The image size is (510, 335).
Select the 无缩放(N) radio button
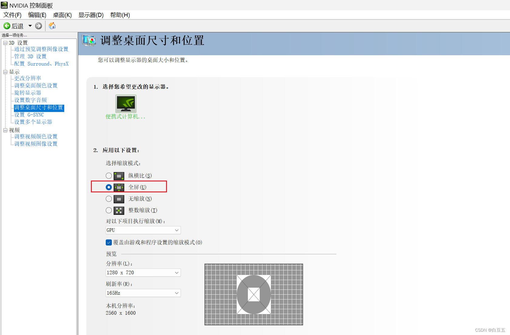(x=109, y=199)
